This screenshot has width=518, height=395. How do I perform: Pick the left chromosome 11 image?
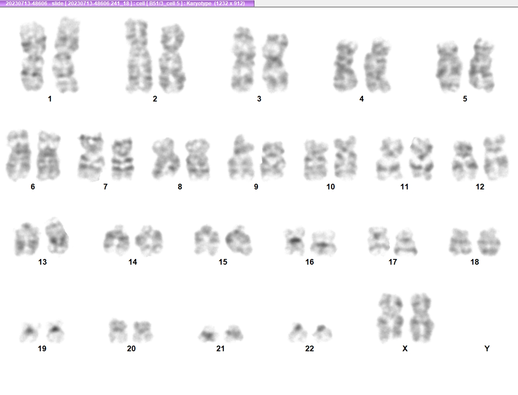[390, 159]
